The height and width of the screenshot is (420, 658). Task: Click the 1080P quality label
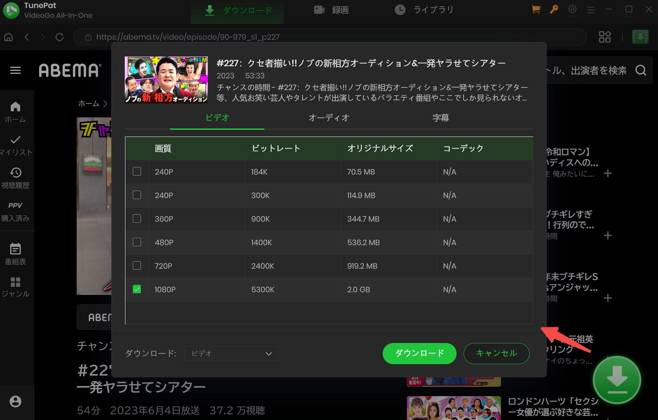point(165,290)
